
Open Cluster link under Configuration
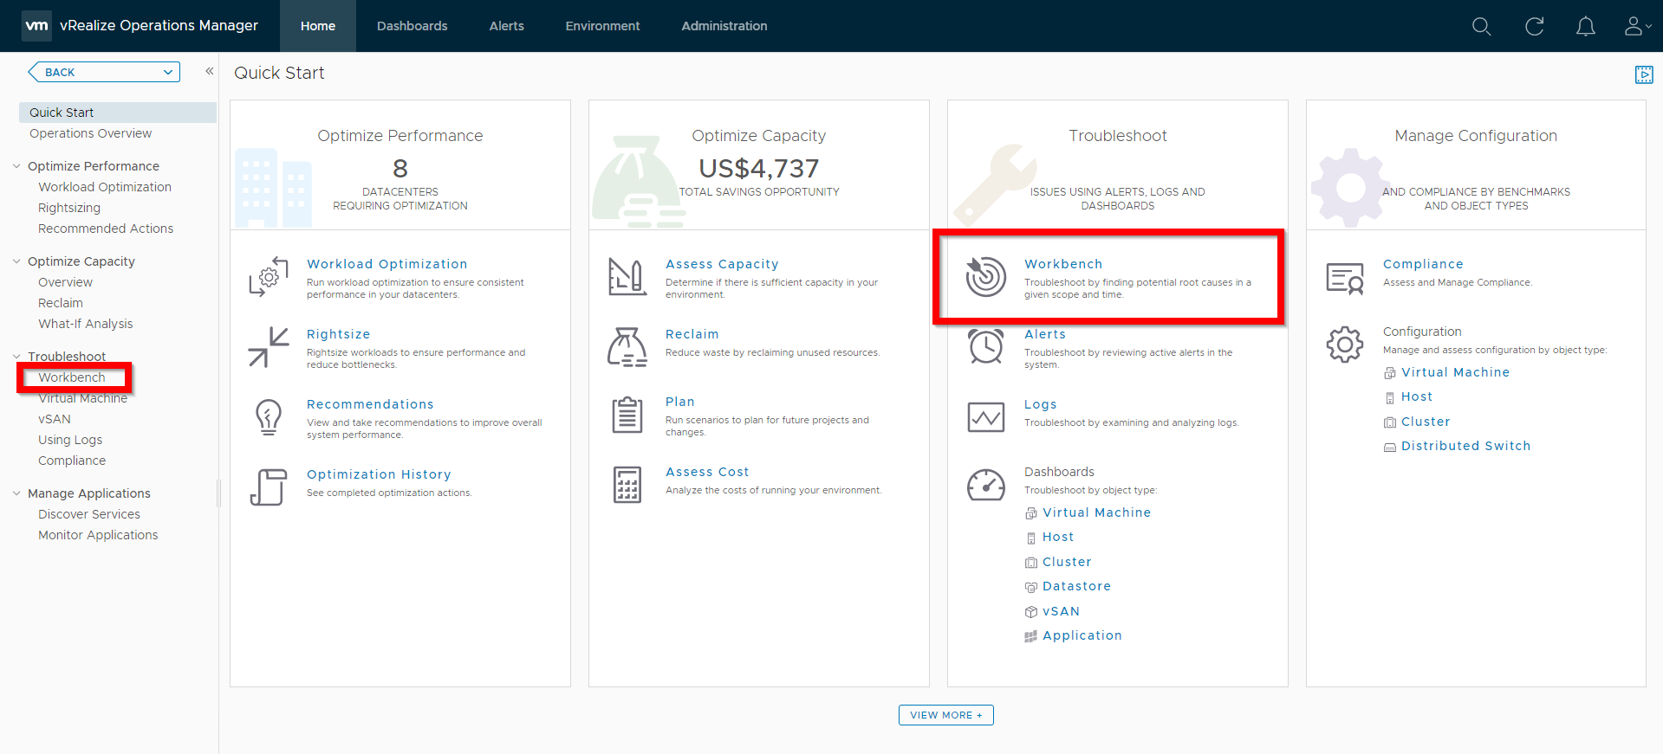tap(1426, 422)
